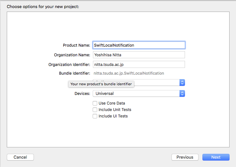The width and height of the screenshot is (236, 167).
Task: Check the Include UI Tests option
Action: (x=95, y=116)
